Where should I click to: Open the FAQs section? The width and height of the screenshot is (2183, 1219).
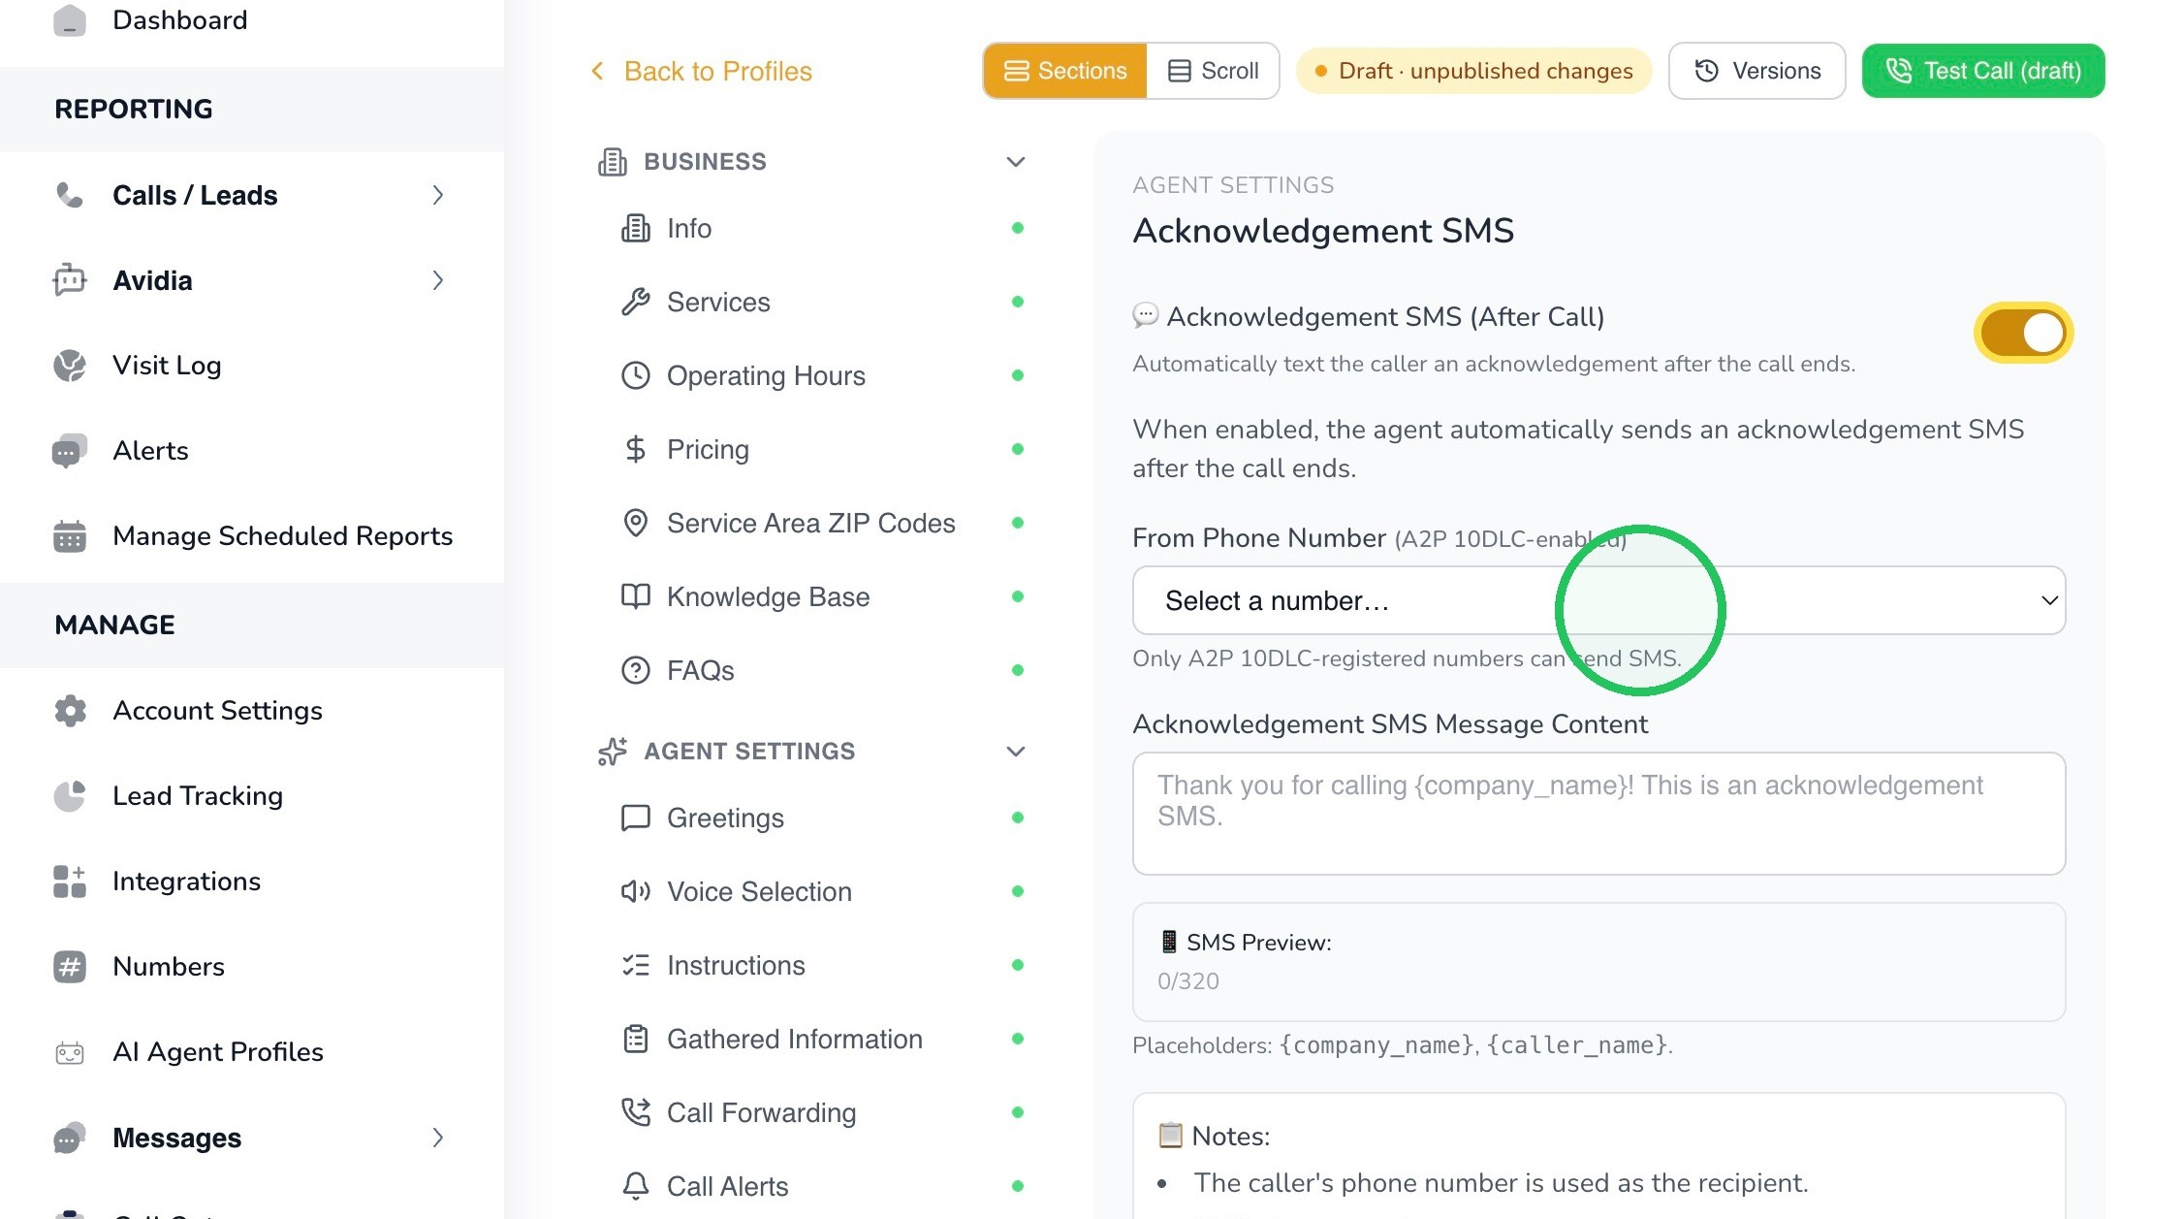click(820, 670)
